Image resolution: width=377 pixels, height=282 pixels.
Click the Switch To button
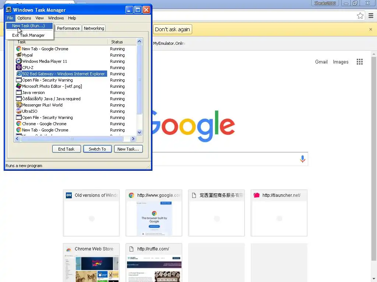(x=97, y=149)
